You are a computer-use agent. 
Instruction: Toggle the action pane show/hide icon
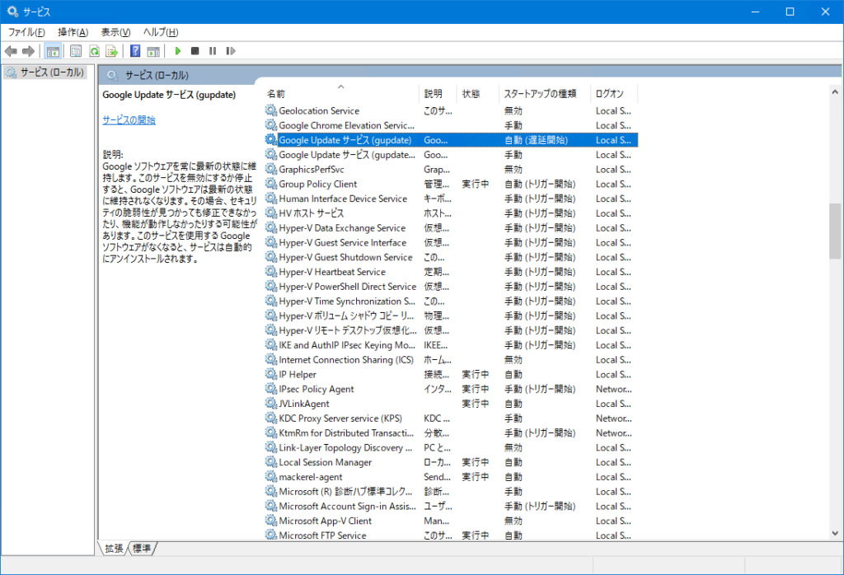pyautogui.click(x=154, y=50)
